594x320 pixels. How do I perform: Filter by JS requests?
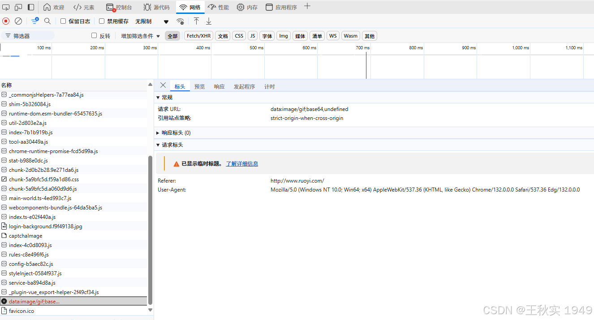[253, 36]
